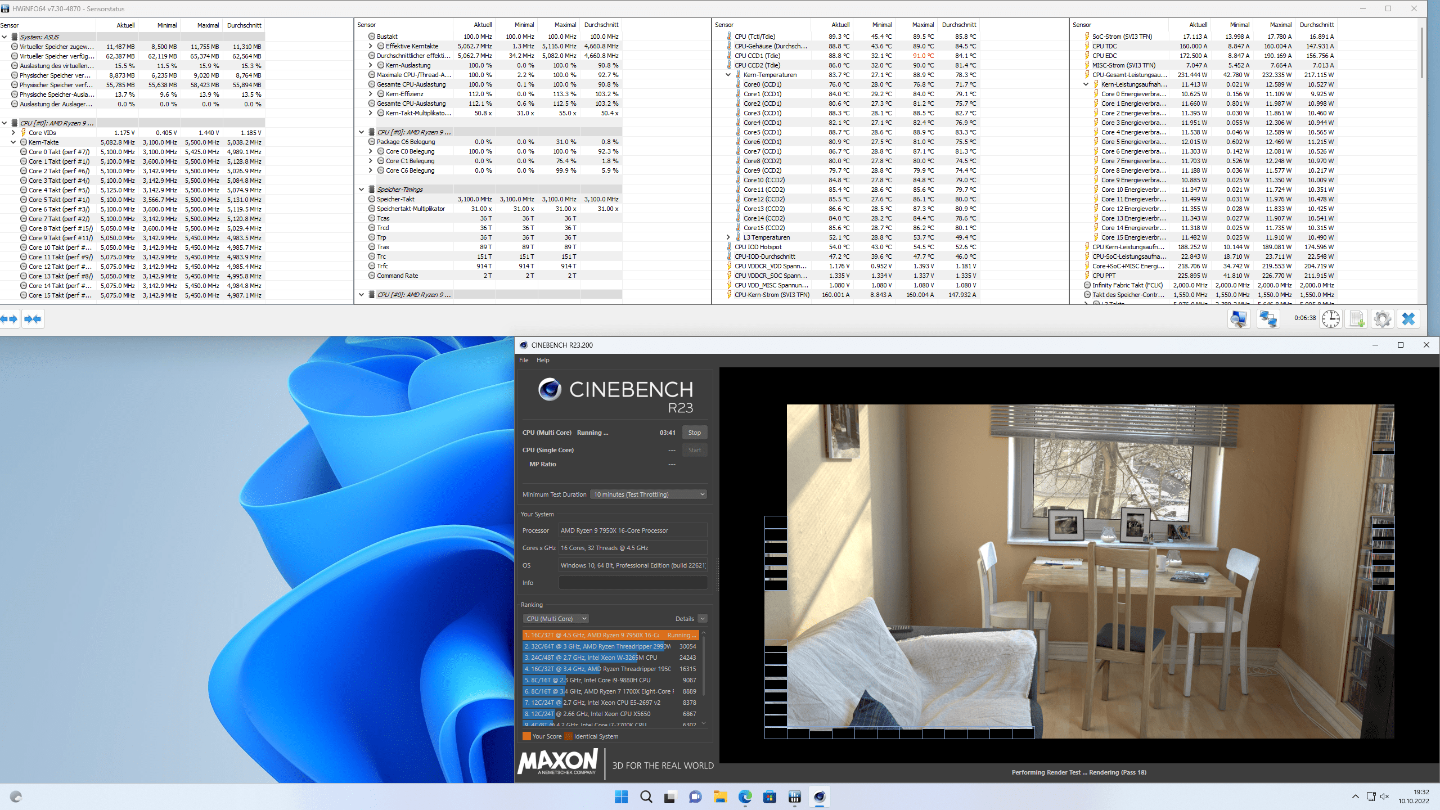
Task: Open Microsoft Edge from taskbar
Action: point(745,796)
